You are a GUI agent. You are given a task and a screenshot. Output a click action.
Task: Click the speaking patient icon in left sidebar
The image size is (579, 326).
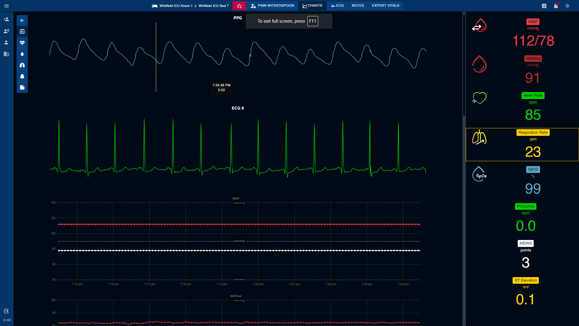(6, 30)
